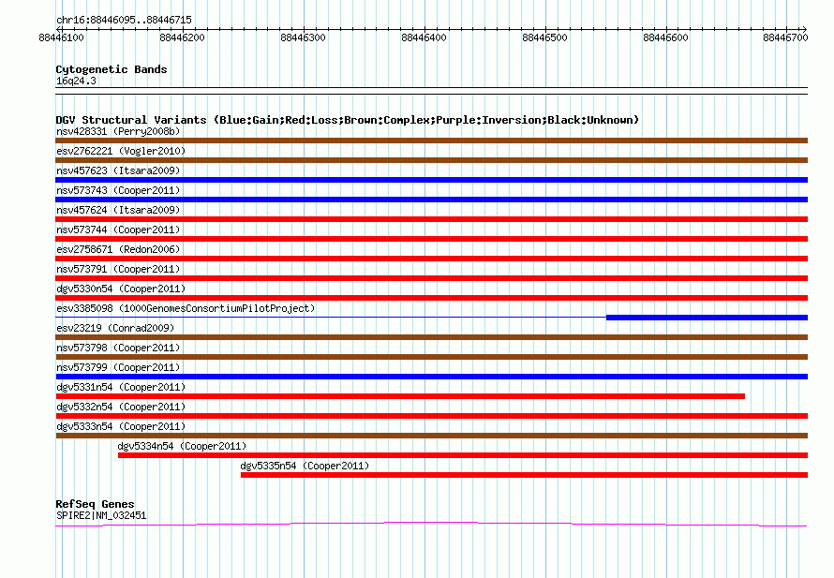Open the esv2758671 (Redon2006) label
The height and width of the screenshot is (578, 834).
coord(118,249)
